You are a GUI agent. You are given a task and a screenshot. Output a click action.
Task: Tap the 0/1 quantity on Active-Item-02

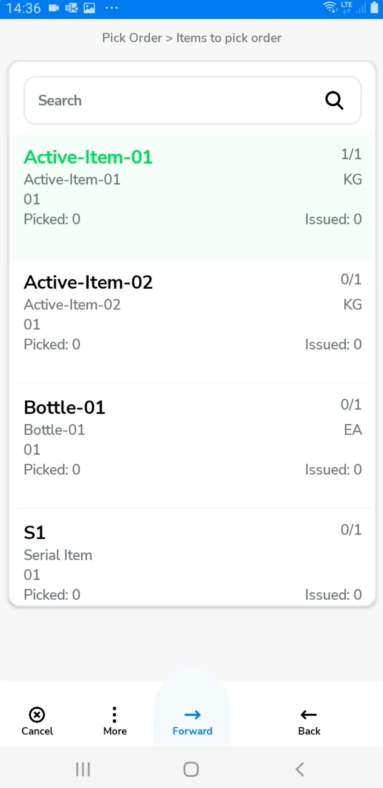click(351, 279)
